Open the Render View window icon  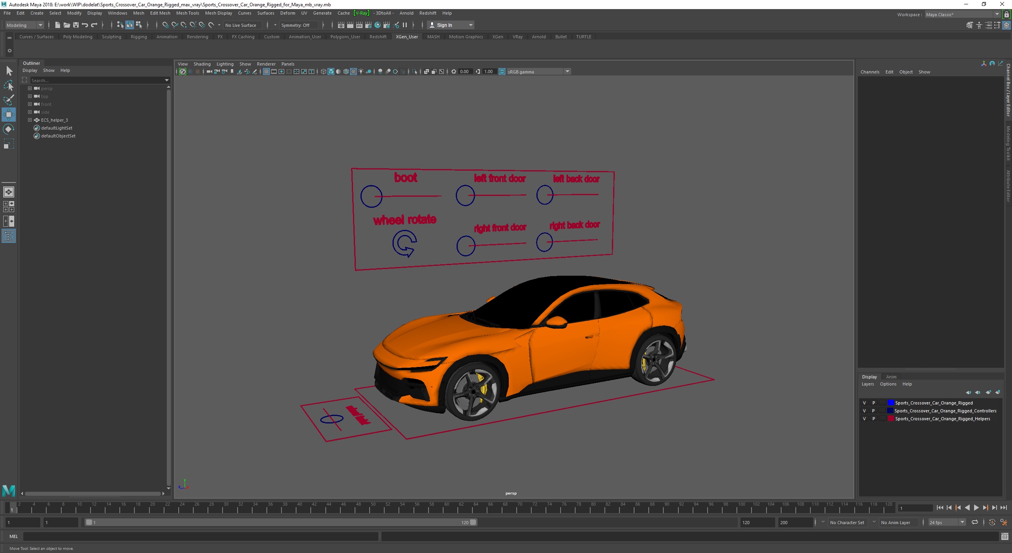341,25
